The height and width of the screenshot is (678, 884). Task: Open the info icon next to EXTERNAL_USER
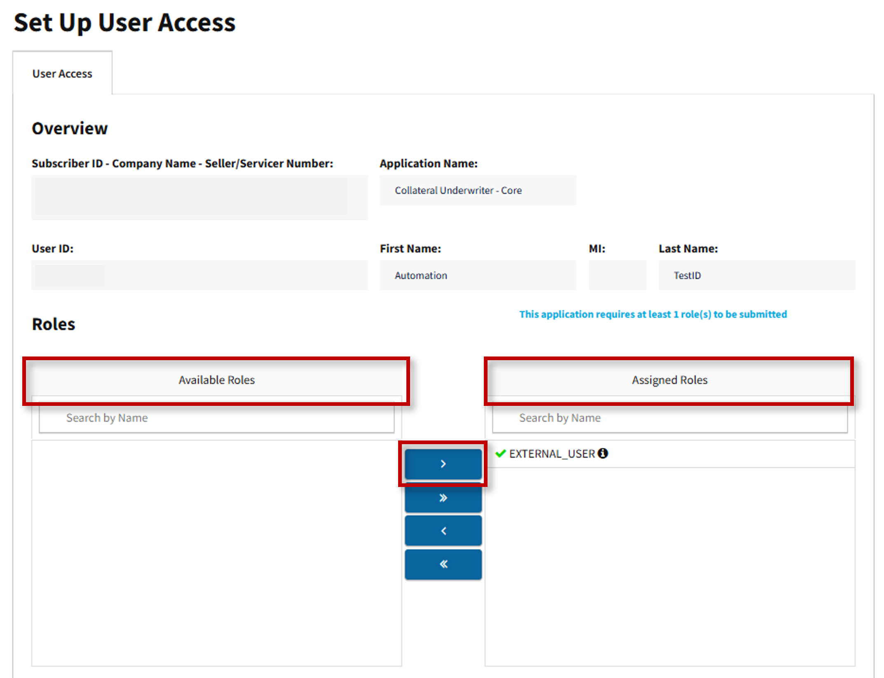coord(603,453)
